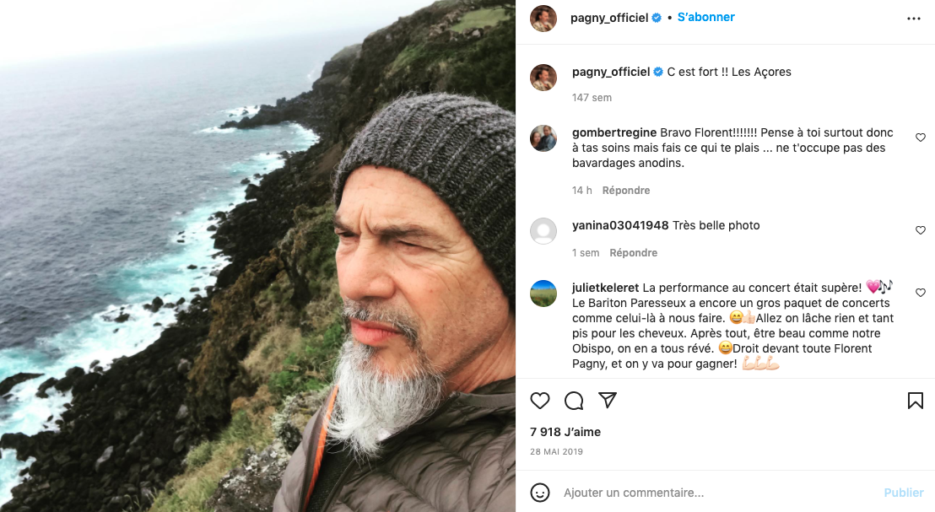
Task: Open the emoji picker in the comment bar
Action: tap(540, 493)
